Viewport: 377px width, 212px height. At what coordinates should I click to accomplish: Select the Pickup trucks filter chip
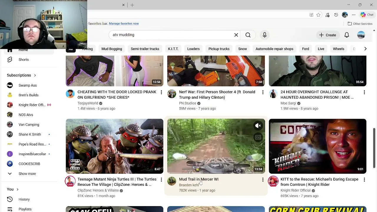pyautogui.click(x=219, y=49)
